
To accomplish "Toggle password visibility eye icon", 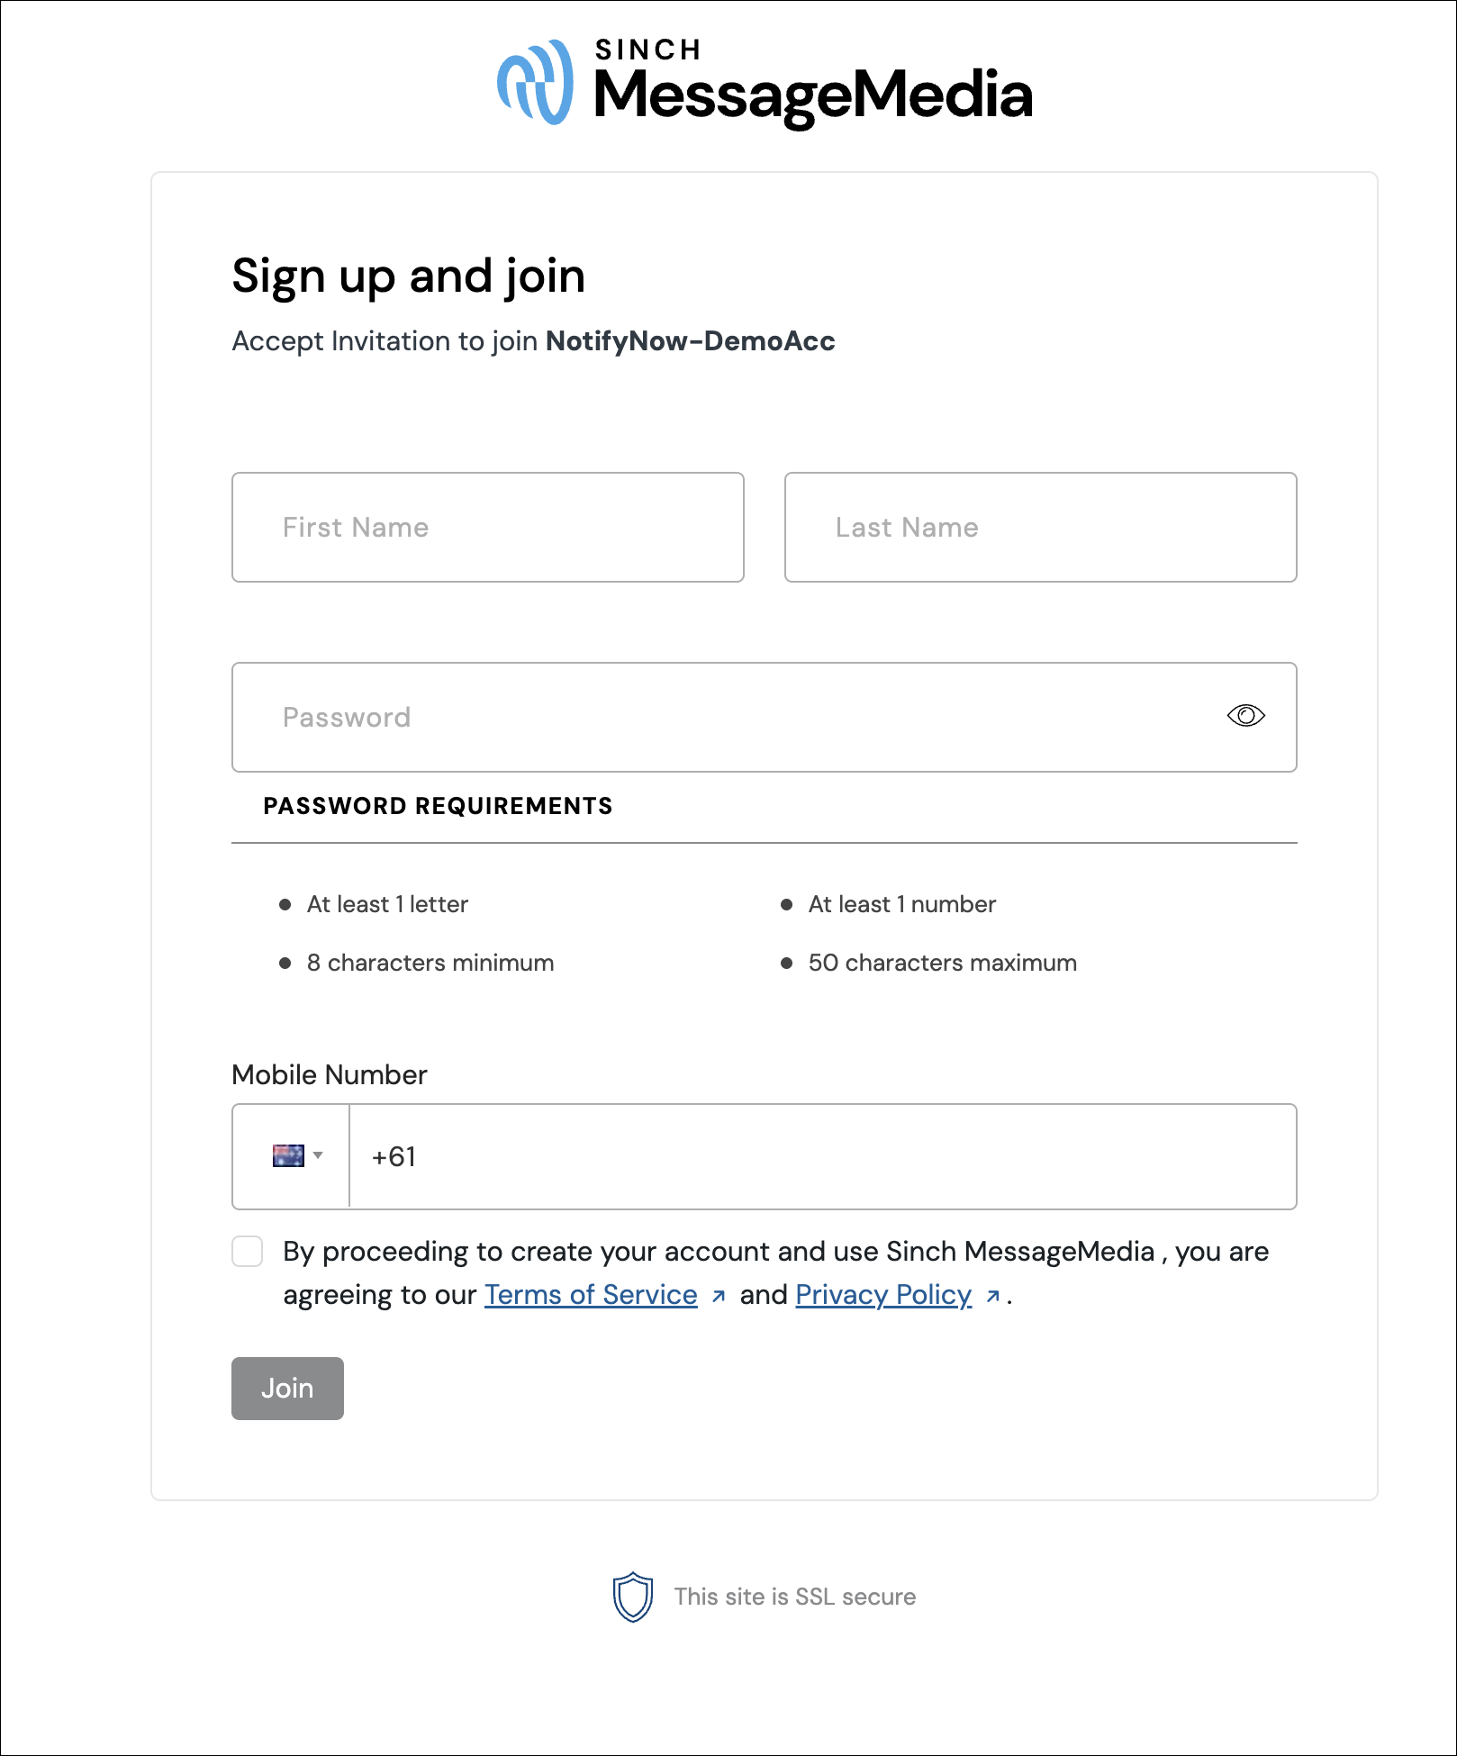I will click(1245, 716).
